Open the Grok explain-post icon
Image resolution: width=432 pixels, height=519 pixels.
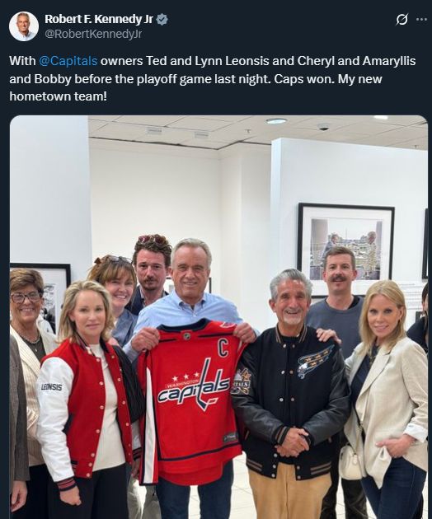pyautogui.click(x=401, y=20)
